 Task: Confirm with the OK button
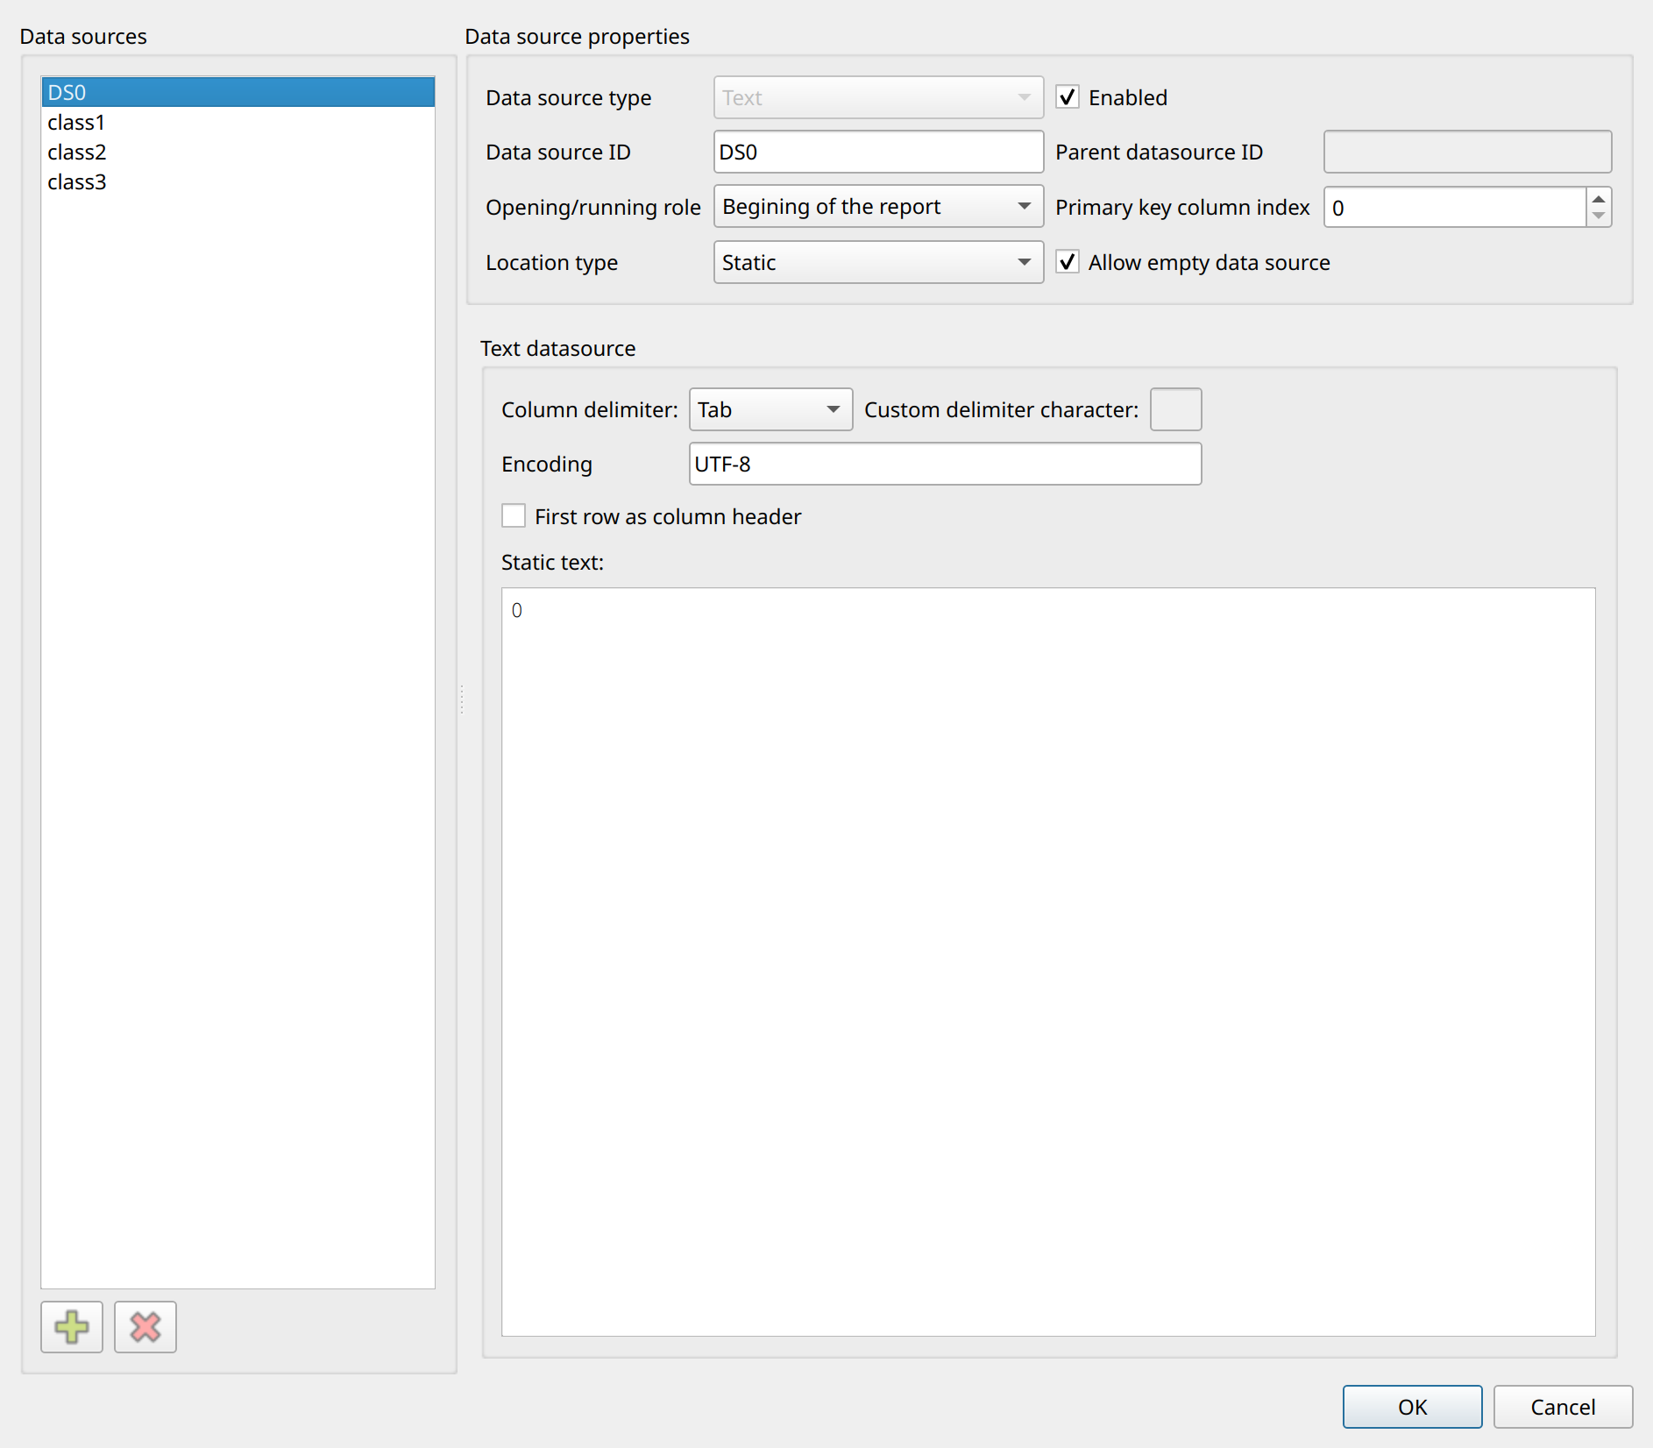1412,1407
